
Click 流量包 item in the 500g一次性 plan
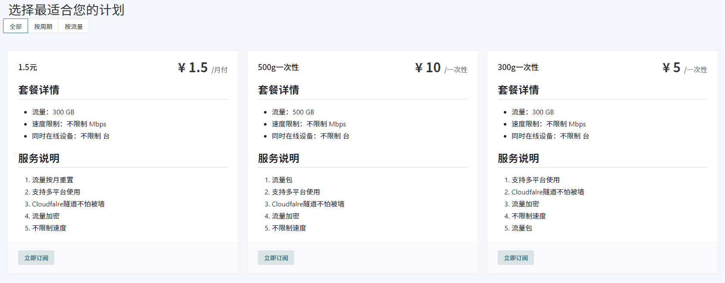(x=282, y=180)
